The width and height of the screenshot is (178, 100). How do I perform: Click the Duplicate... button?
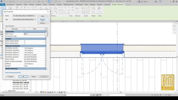coord(43,19)
